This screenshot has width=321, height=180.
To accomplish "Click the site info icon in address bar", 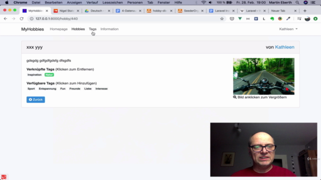I will (x=32, y=19).
